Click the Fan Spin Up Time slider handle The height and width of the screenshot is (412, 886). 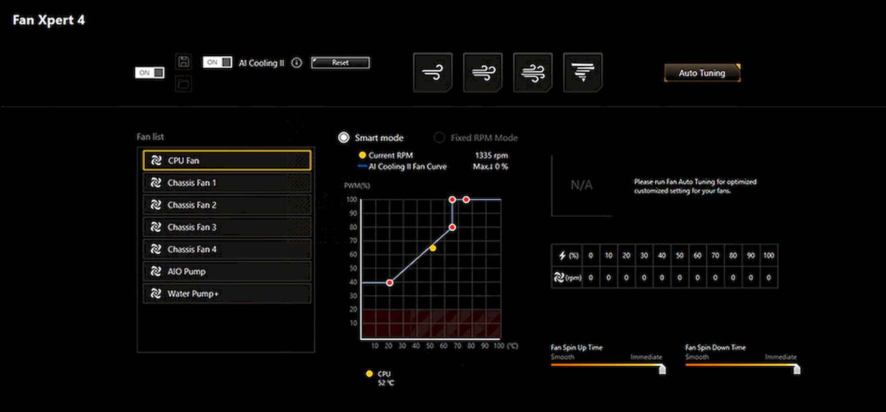pyautogui.click(x=662, y=369)
